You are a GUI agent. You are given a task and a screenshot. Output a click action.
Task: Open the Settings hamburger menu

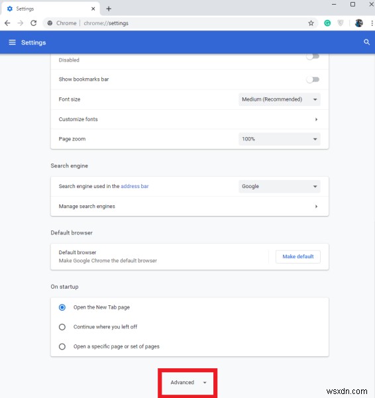click(12, 42)
